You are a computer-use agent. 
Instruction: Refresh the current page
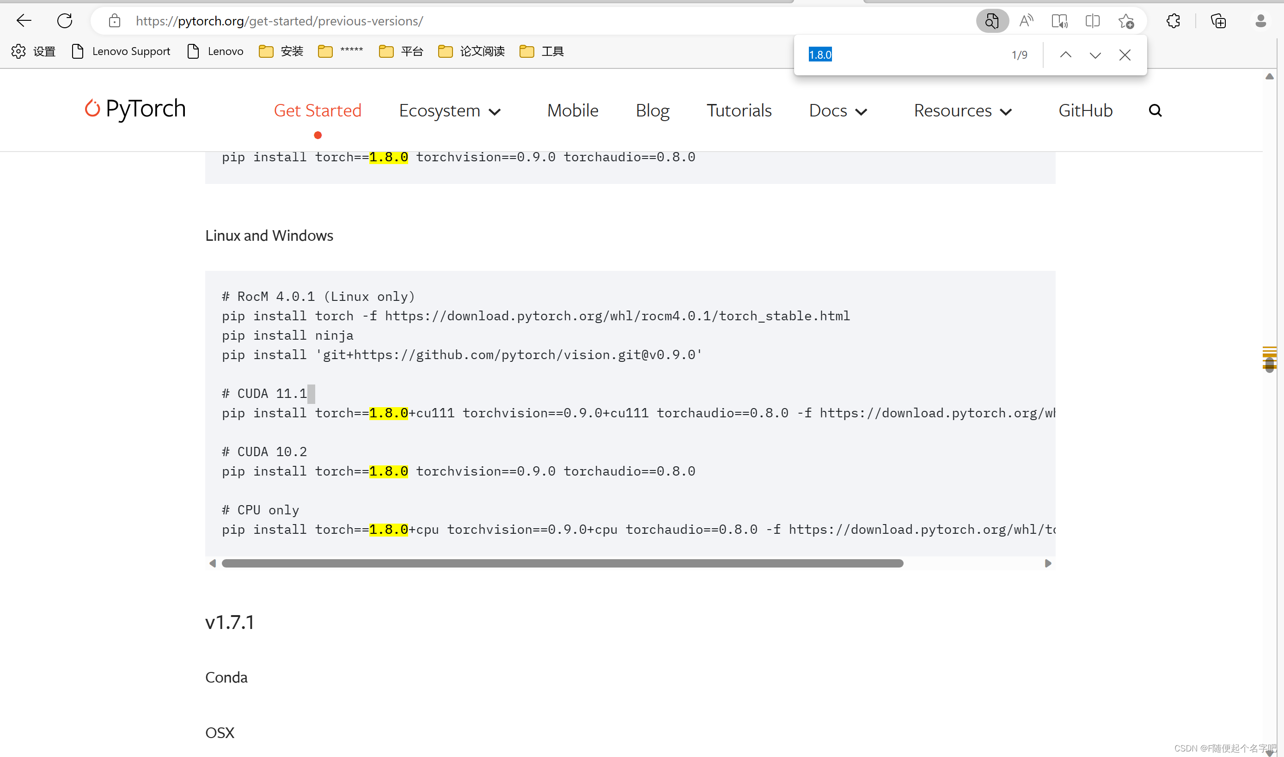[x=64, y=20]
